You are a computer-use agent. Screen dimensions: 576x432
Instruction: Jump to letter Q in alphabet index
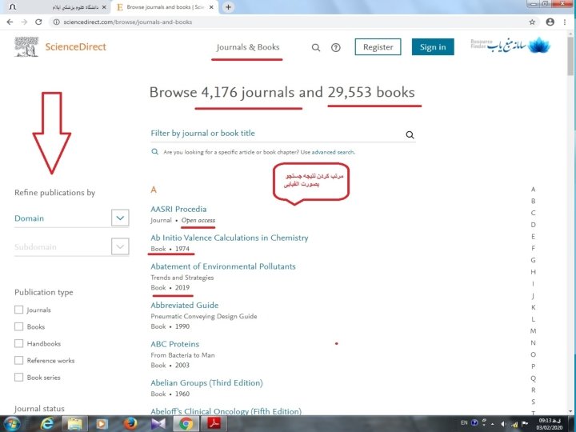tap(533, 378)
